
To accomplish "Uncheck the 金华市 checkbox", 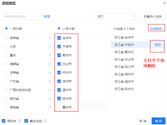I will pos(59,38).
